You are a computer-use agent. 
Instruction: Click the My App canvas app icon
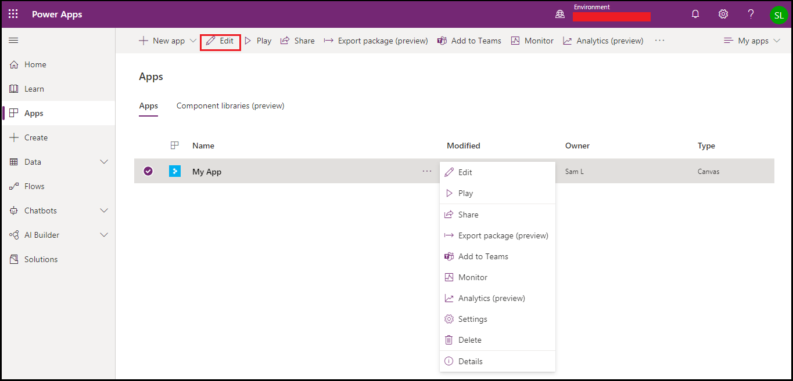[175, 171]
